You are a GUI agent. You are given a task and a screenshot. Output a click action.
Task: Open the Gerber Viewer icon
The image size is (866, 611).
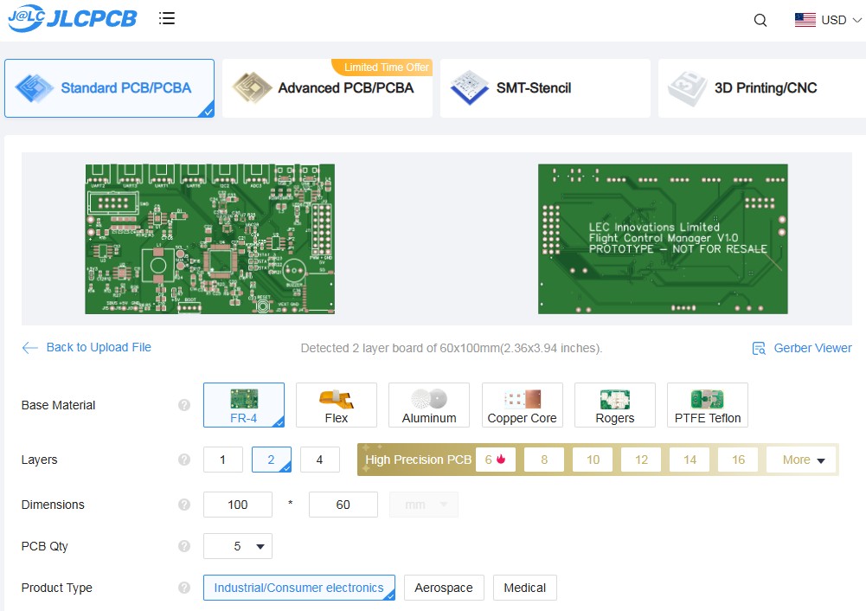tap(759, 348)
